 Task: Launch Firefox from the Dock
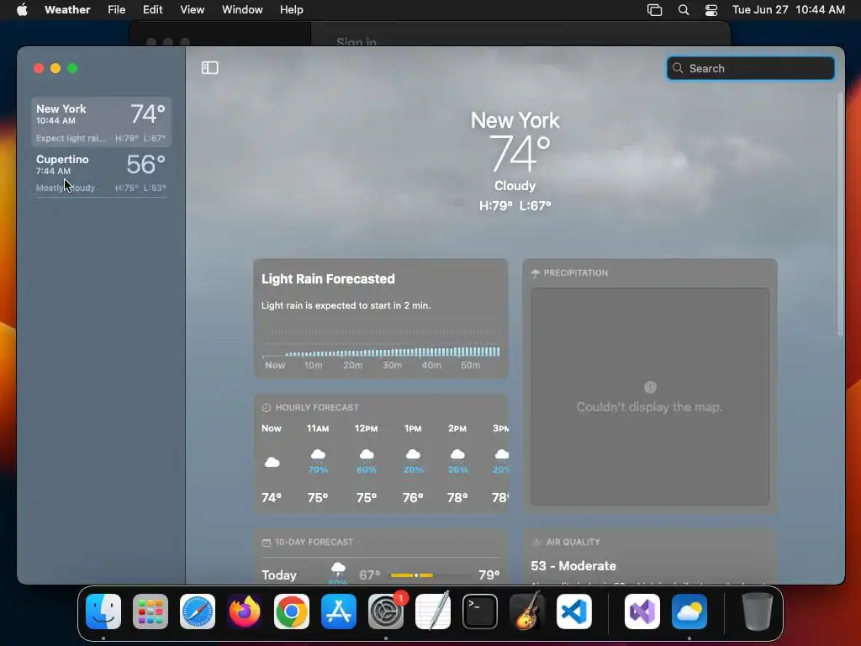(245, 612)
